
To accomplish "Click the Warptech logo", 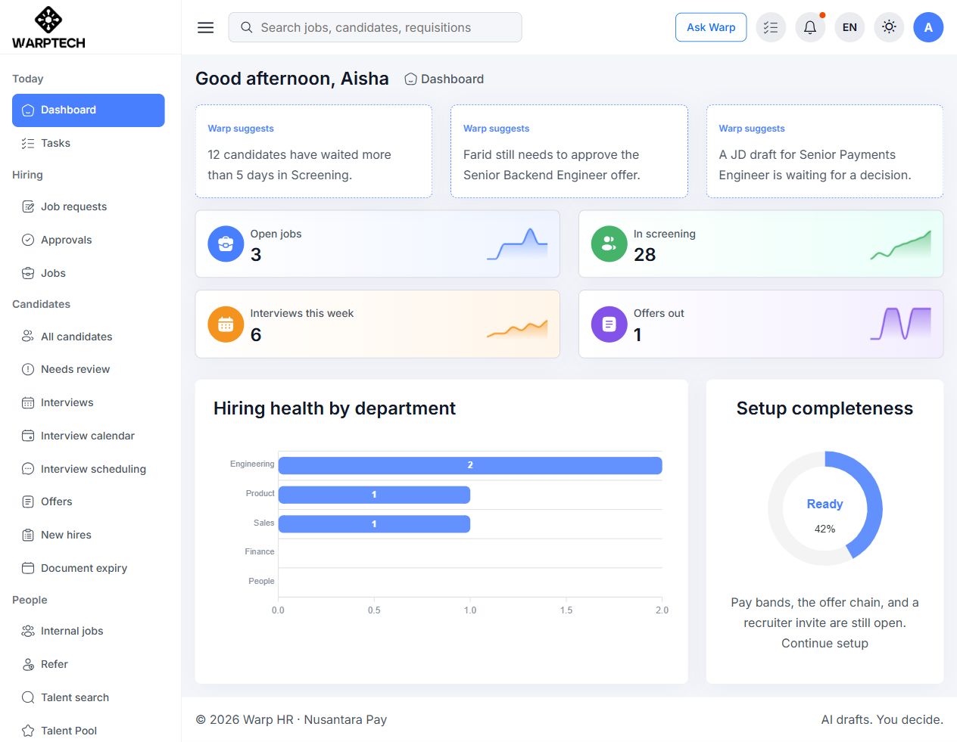I will 48,28.
